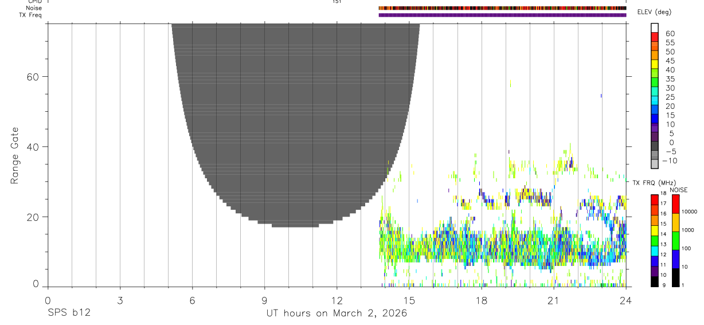
Task: Click the dark gray ELEV swatch between -5 and 0
Action: coord(655,147)
